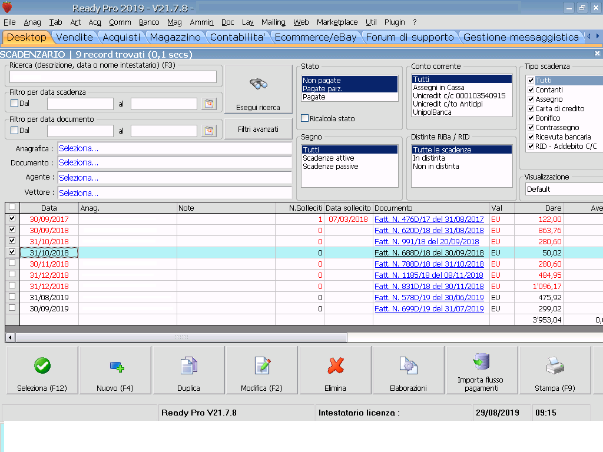Open invoice Fatt. N. 476D/17 link
This screenshot has width=603, height=452.
click(x=429, y=219)
